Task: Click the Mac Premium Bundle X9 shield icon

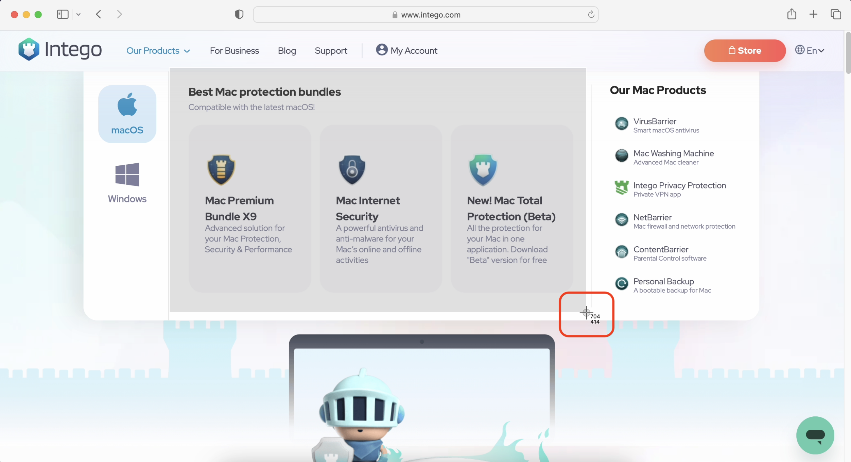Action: pos(221,170)
